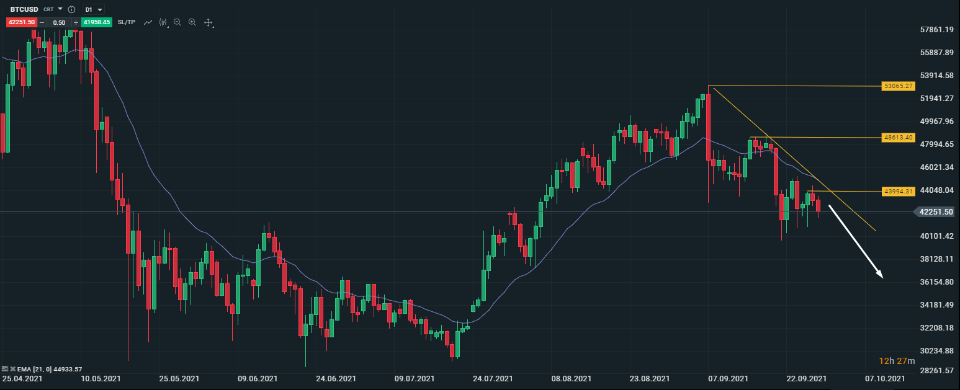Zoom in the chart
Viewport: 960px width, 390px height.
point(192,22)
